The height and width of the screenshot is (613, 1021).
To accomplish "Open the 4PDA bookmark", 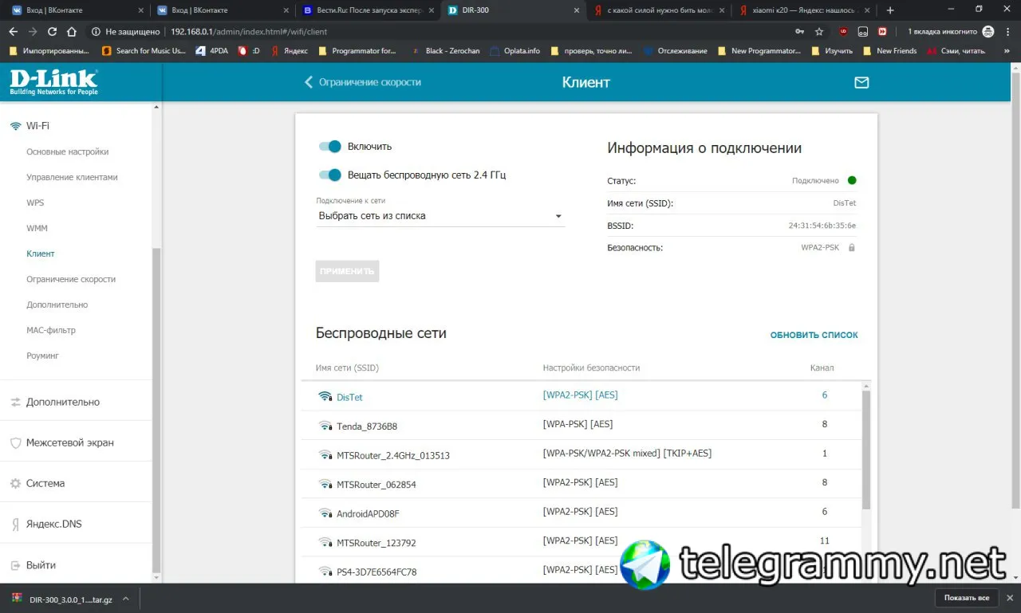I will tap(212, 51).
